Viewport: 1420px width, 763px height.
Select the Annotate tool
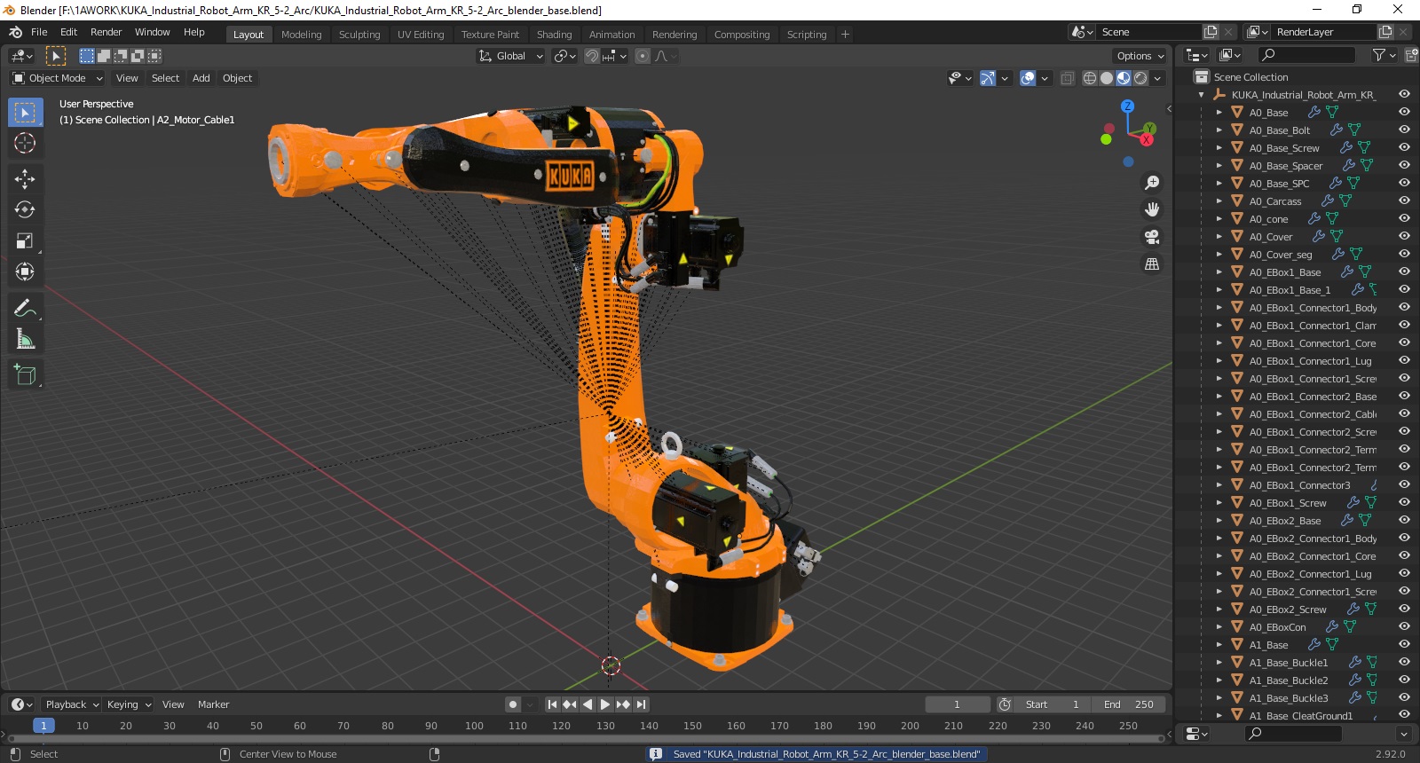coord(25,308)
